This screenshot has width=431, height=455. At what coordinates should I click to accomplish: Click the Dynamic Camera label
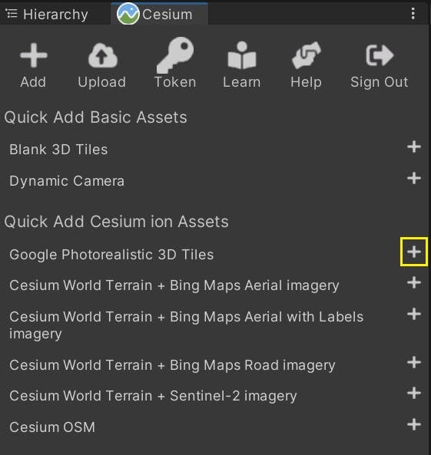click(x=67, y=181)
